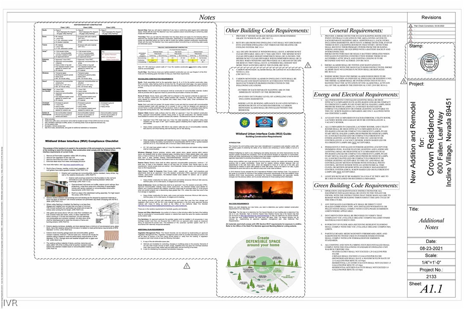Screen dimensions: 464x309
Task: Tick the 'Exterior doors including garage doors' checkbox
Action: coord(45,233)
